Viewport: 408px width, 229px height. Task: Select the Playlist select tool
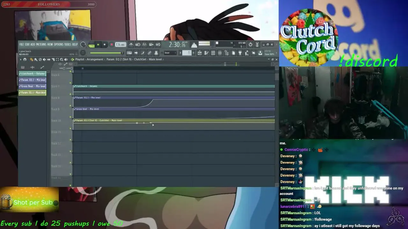coord(57,59)
